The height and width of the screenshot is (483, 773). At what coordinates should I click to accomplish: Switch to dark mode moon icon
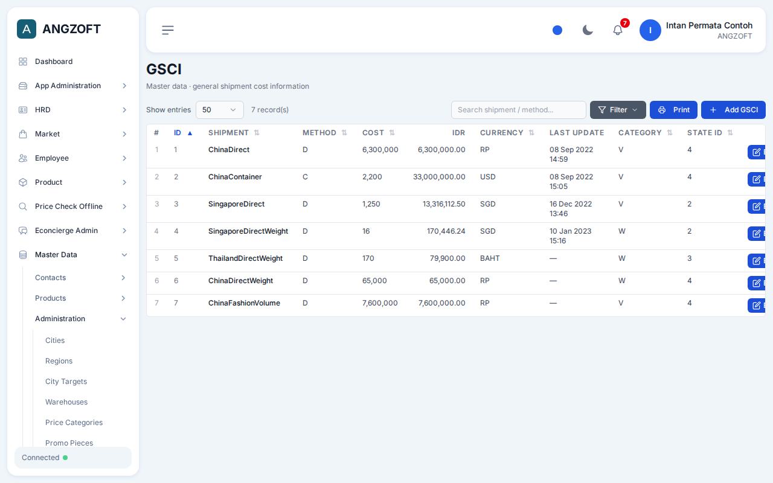click(588, 30)
